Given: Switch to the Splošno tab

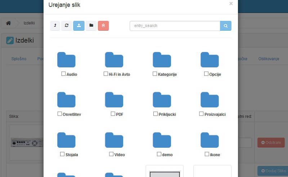Looking at the screenshot, I should 19,59.
